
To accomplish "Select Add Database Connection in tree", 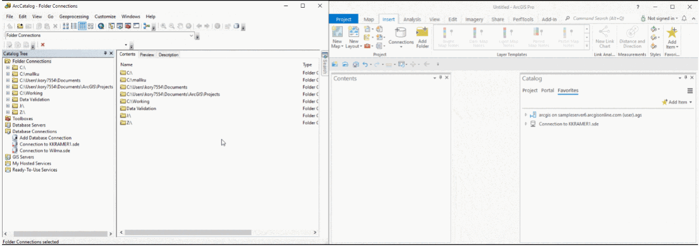I will click(x=45, y=138).
